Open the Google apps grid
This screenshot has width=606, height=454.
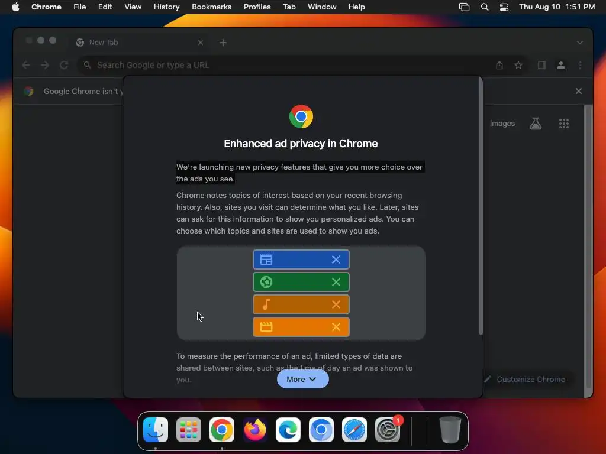tap(564, 124)
